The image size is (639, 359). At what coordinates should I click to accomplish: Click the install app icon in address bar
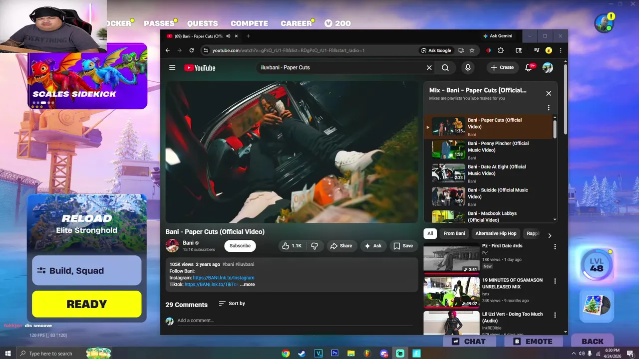461,50
